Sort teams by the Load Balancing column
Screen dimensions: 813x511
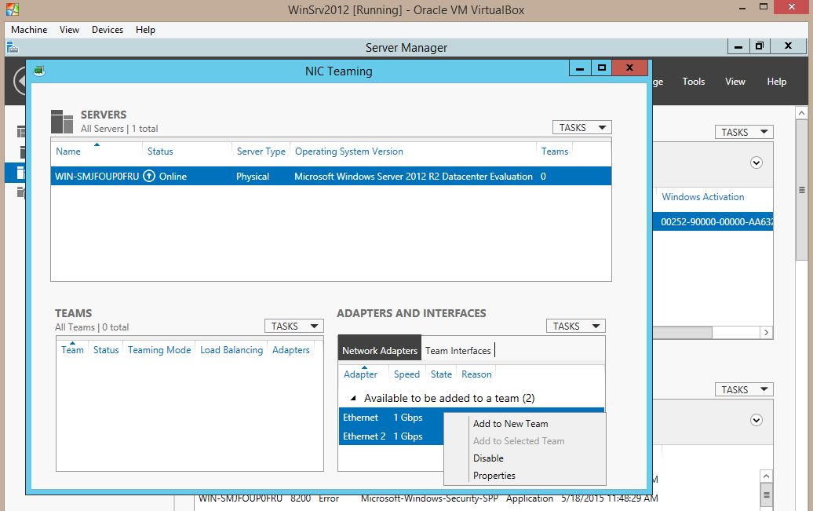click(232, 350)
